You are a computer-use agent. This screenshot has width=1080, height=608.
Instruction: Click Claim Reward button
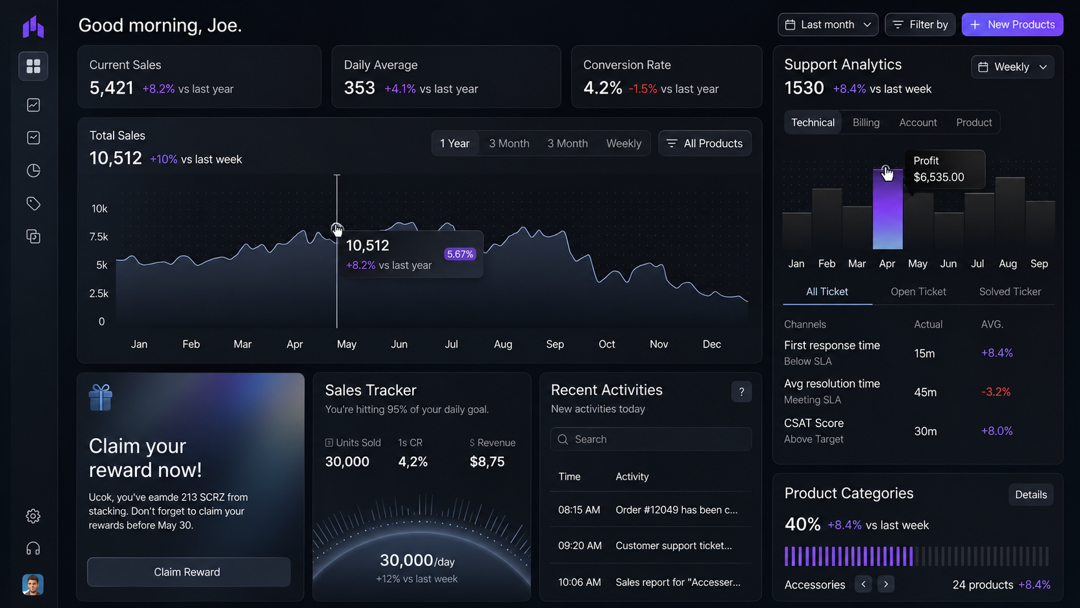pyautogui.click(x=189, y=572)
